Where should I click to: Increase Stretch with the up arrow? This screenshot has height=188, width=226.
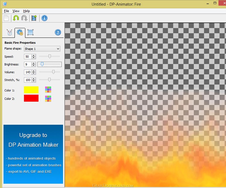pos(34,79)
